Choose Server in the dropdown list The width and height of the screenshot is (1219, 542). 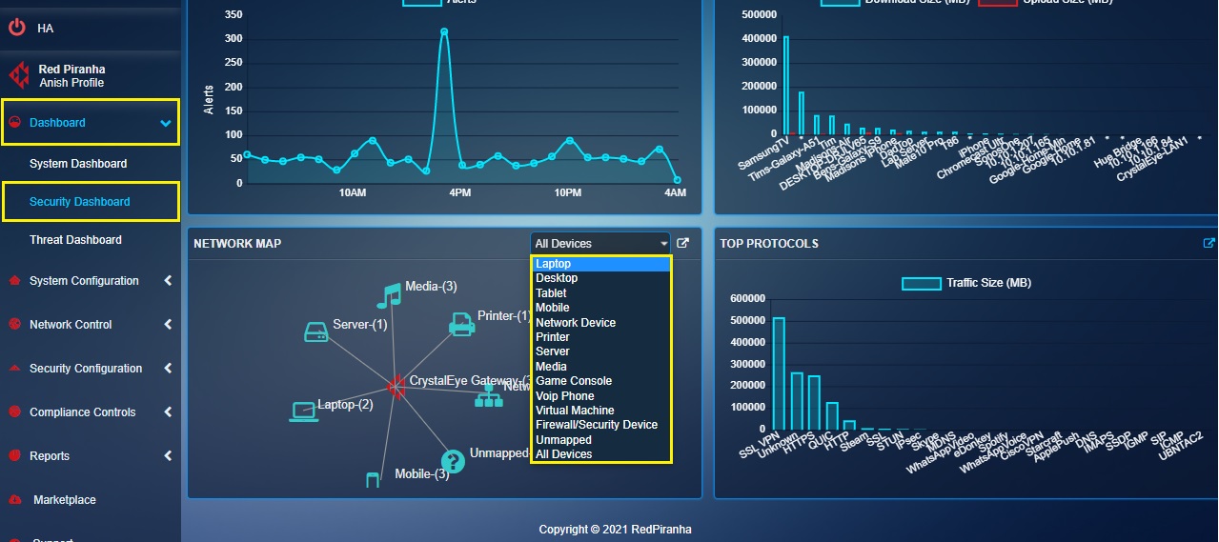pos(601,351)
